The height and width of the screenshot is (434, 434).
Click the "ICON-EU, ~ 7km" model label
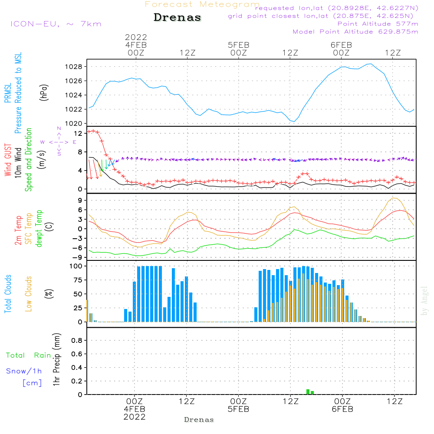pos(56,24)
